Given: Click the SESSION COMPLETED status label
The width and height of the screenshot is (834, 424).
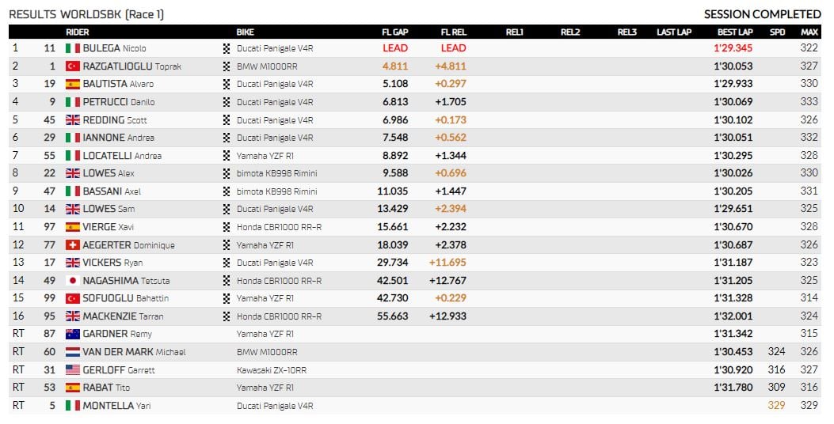Looking at the screenshot, I should pos(763,14).
